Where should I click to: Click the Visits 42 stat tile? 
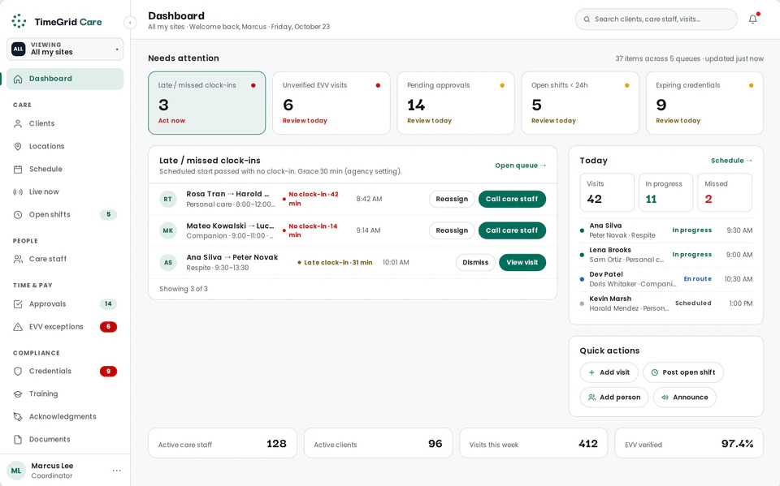click(x=607, y=192)
